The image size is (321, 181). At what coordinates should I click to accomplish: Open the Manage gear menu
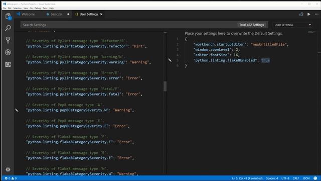pos(8,169)
